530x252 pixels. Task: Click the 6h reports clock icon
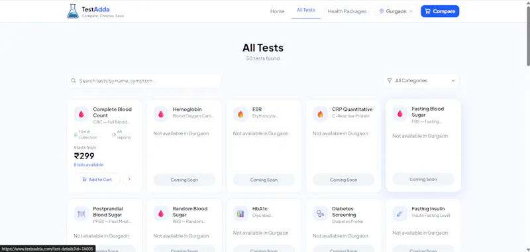114,135
